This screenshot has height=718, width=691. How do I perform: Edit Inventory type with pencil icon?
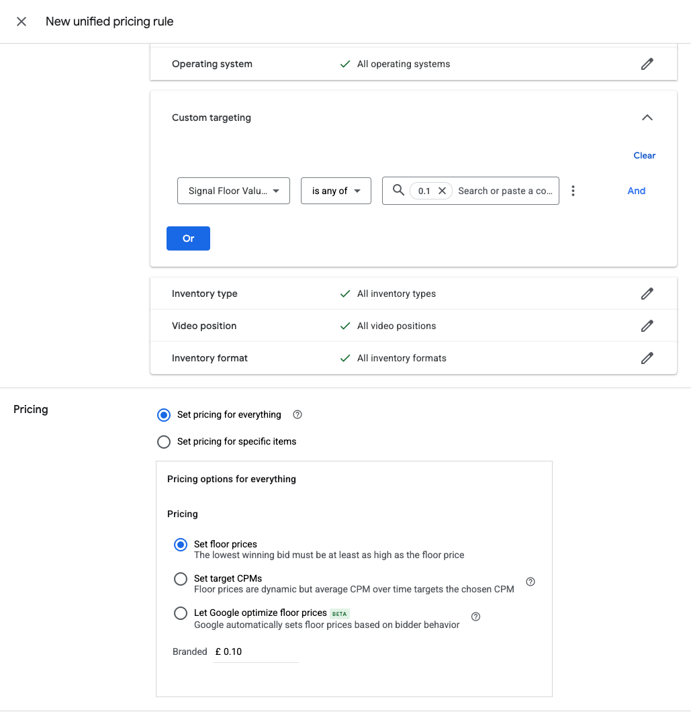tap(647, 294)
